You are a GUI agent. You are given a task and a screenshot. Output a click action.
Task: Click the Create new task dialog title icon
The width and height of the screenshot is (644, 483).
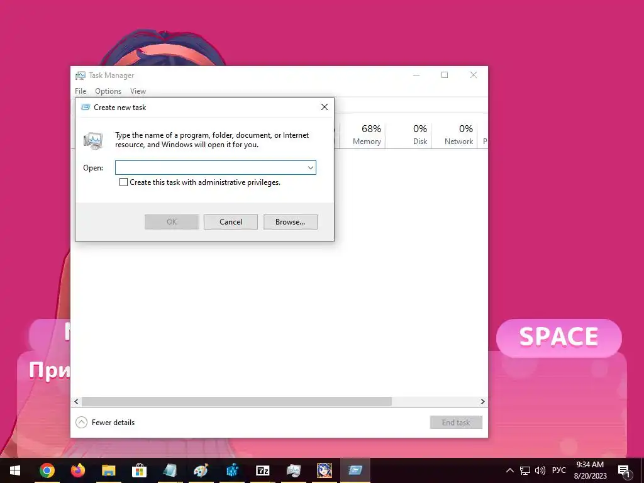pyautogui.click(x=86, y=107)
